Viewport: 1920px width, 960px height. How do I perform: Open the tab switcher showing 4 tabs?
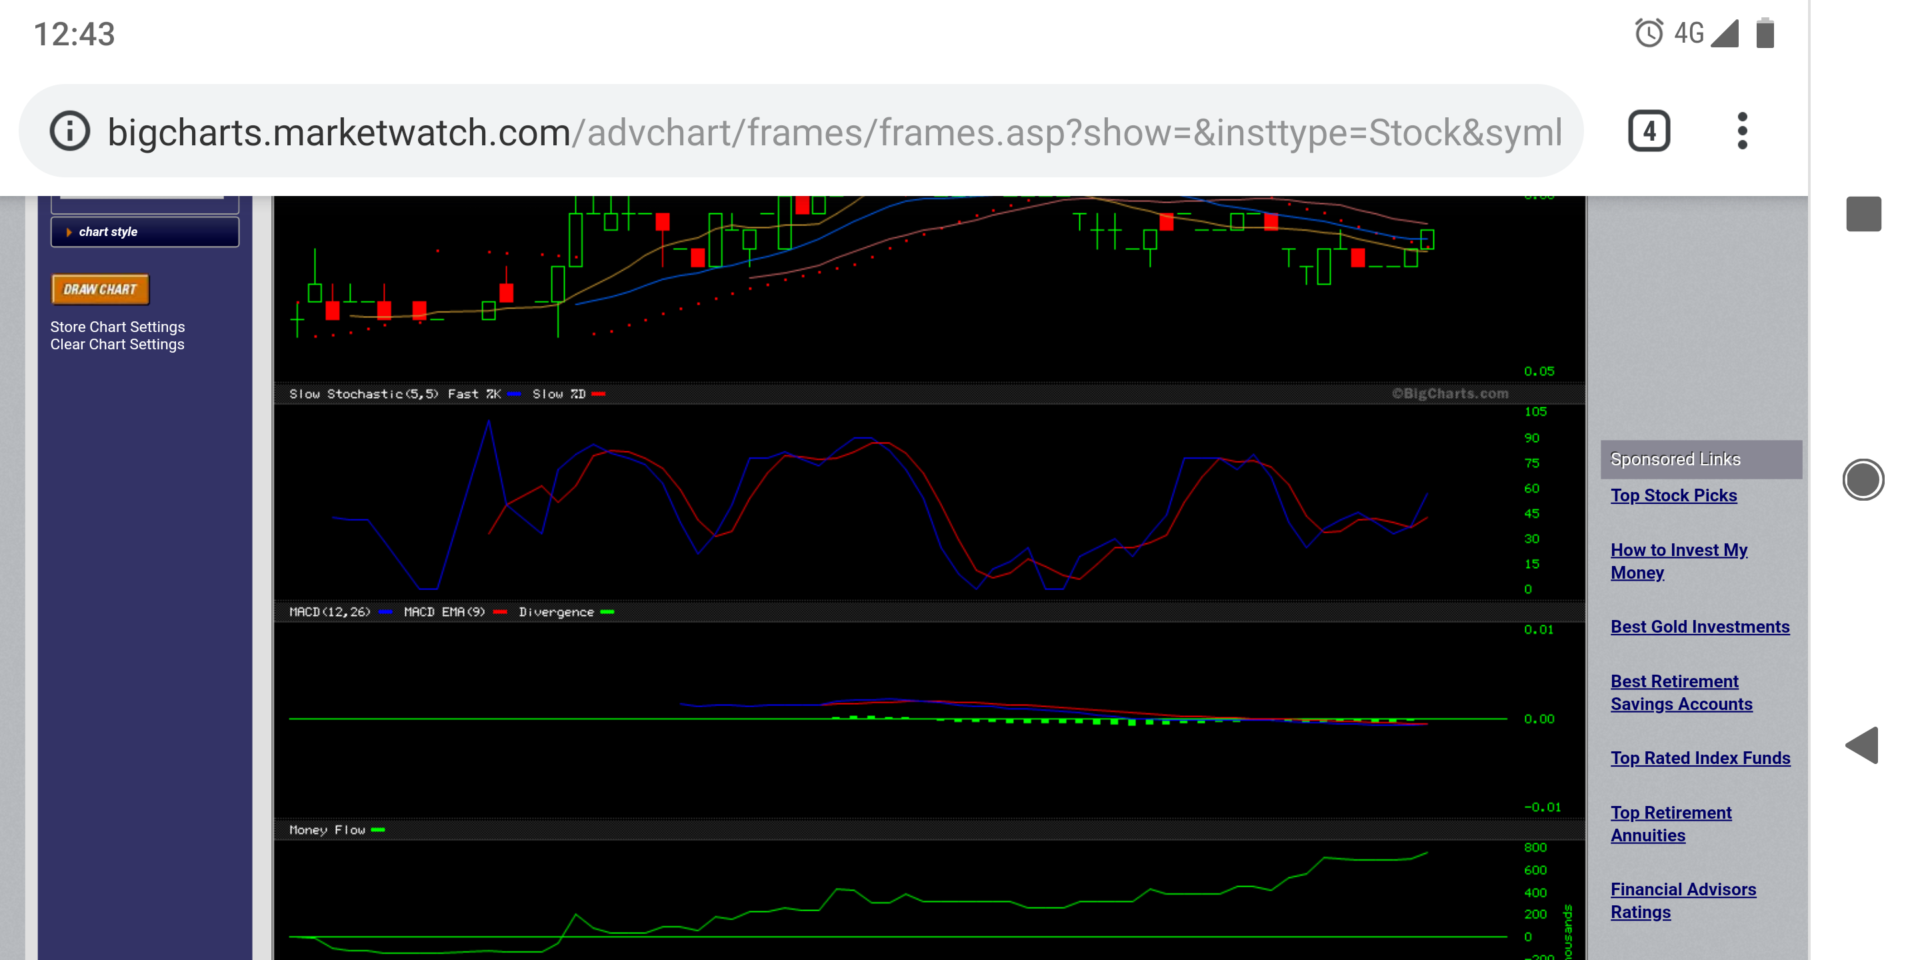coord(1649,131)
